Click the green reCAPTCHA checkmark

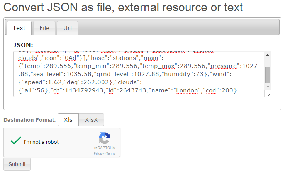(16, 141)
